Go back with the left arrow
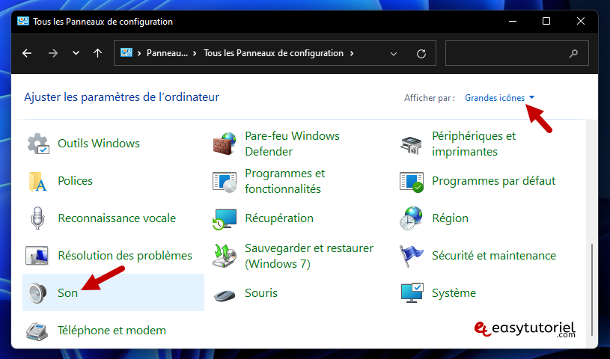Screen dimensions: 610x359 click(x=27, y=53)
